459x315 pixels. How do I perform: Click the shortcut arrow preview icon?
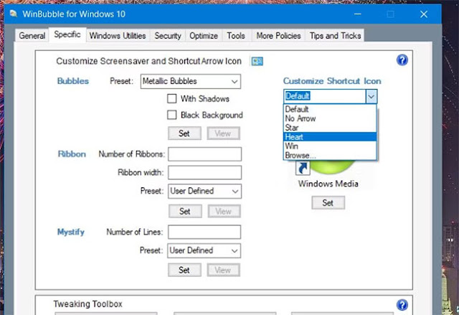[x=303, y=168]
